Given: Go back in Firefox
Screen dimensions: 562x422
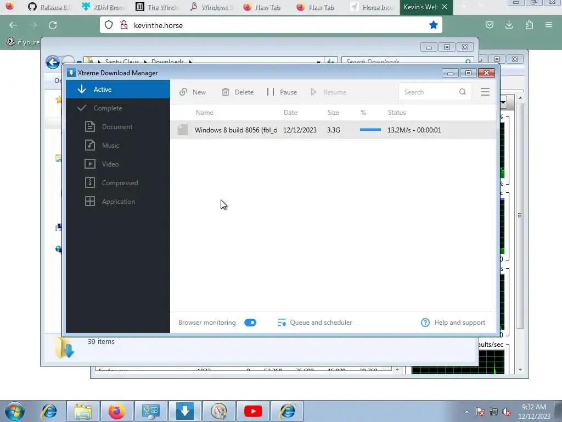Looking at the screenshot, I should (13, 25).
